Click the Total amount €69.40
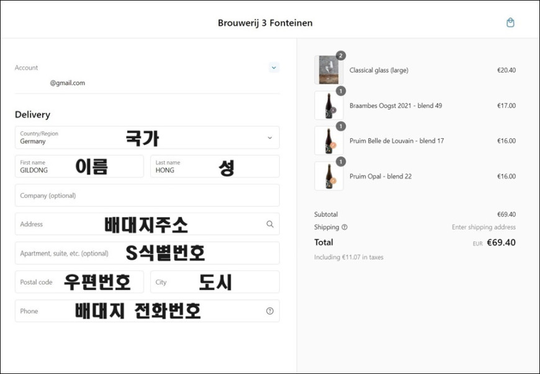The image size is (540, 374). [x=501, y=243]
